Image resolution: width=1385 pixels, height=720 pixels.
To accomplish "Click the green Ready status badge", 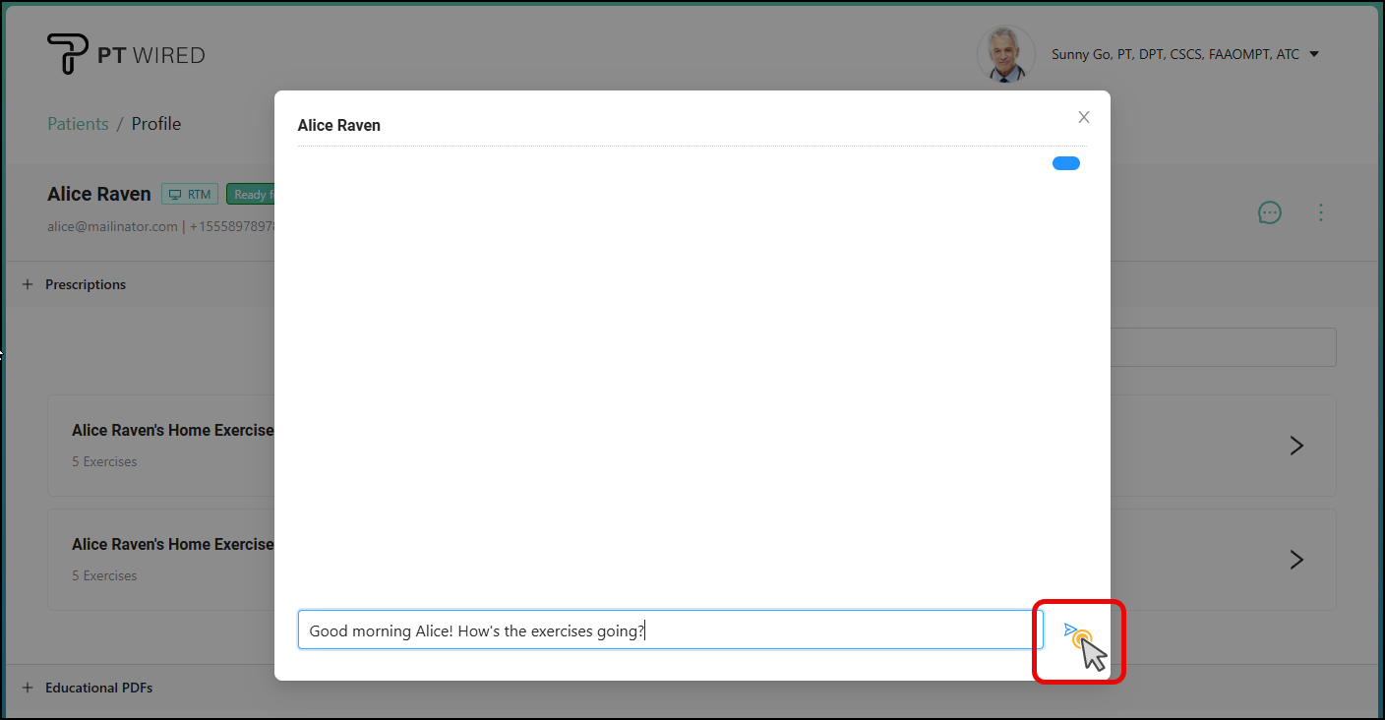I will [250, 195].
